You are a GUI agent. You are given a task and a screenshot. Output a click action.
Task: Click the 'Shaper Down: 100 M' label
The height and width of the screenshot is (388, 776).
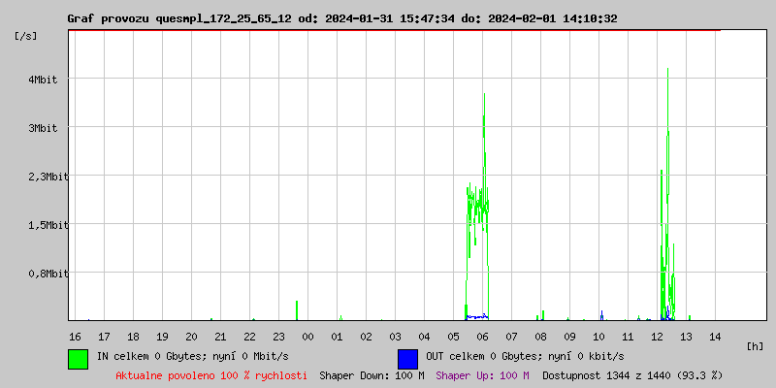click(372, 374)
